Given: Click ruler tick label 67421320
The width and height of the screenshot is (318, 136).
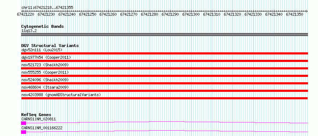Looking at the screenshot, I should tap(232, 14).
